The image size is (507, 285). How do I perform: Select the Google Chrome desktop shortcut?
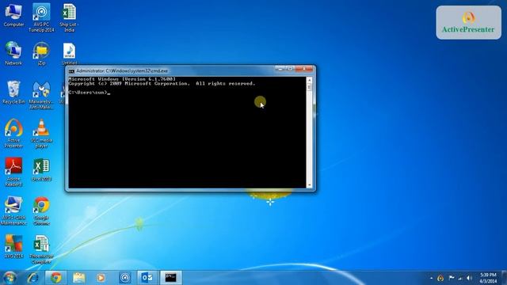[x=41, y=211]
